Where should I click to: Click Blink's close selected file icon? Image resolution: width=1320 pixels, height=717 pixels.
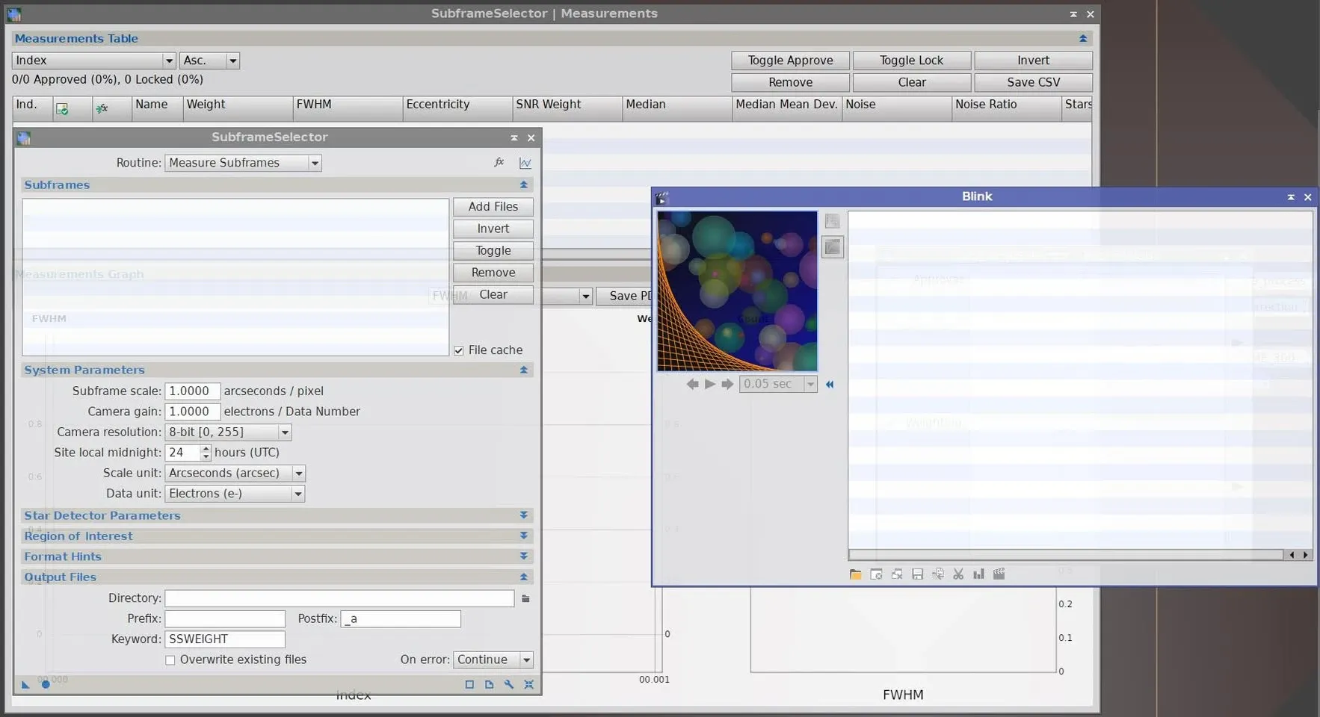876,574
